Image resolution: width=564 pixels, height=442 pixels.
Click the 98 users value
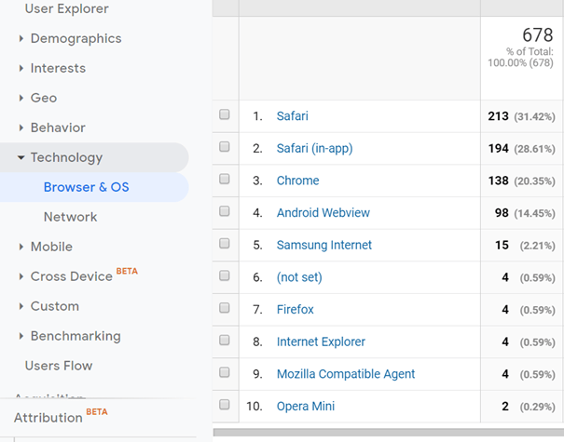pos(502,212)
